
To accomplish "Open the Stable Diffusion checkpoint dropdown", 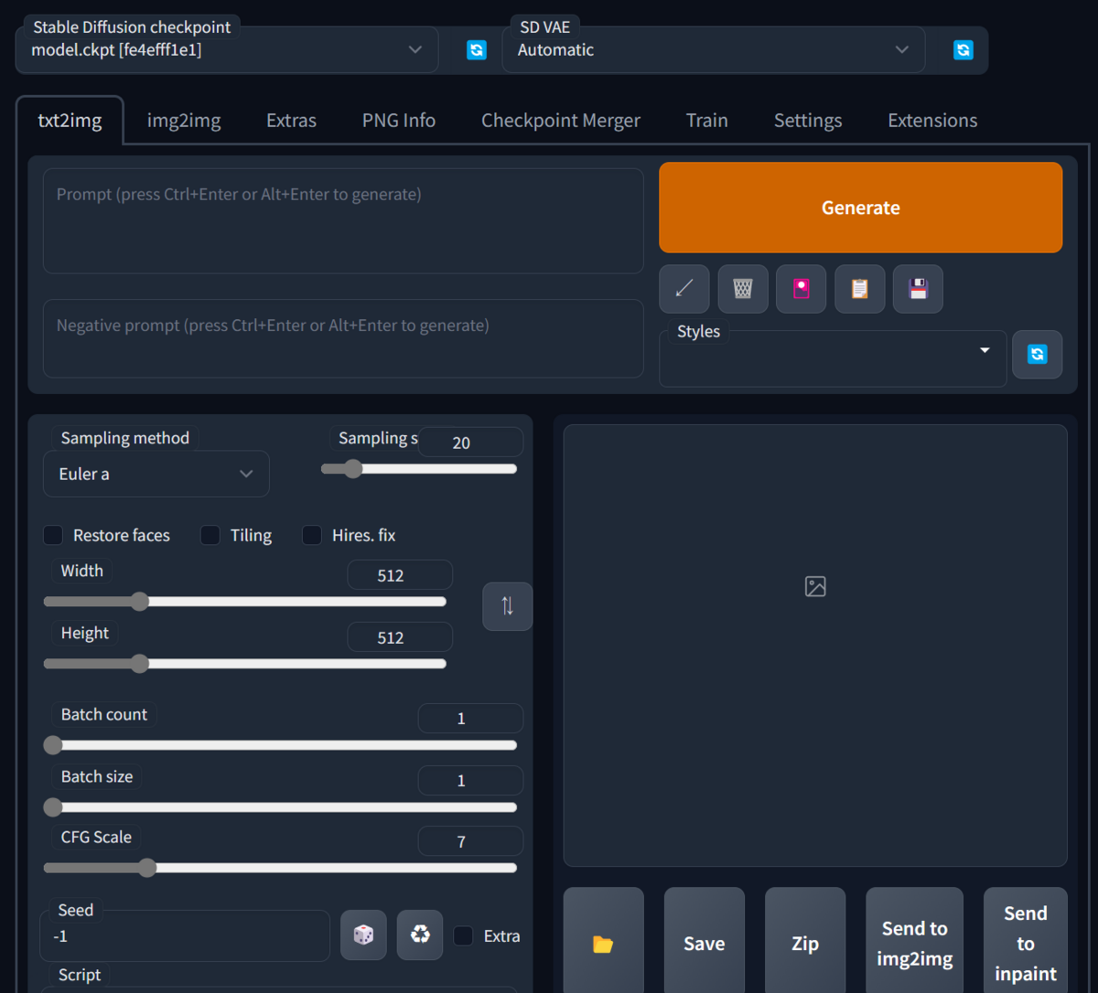I will [x=227, y=50].
